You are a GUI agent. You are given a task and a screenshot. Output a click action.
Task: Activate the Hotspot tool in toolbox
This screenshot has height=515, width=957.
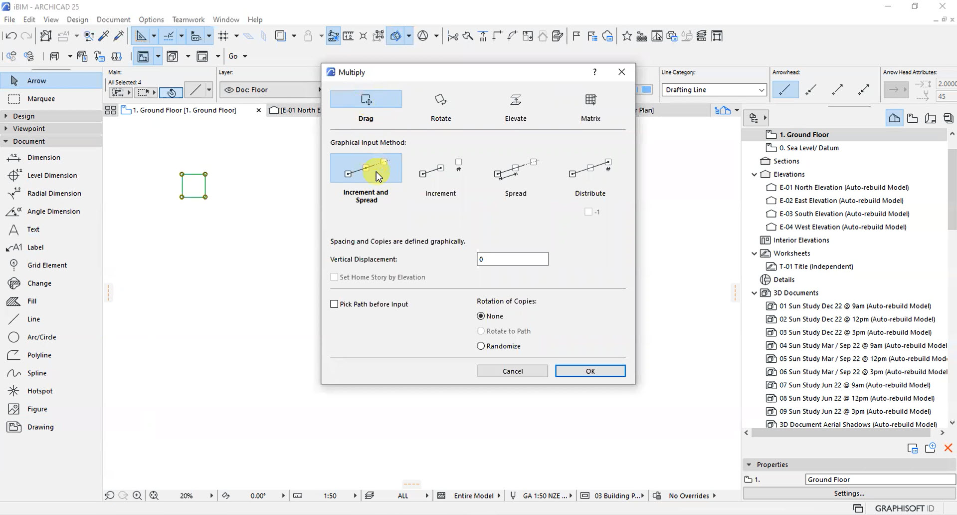(x=40, y=391)
